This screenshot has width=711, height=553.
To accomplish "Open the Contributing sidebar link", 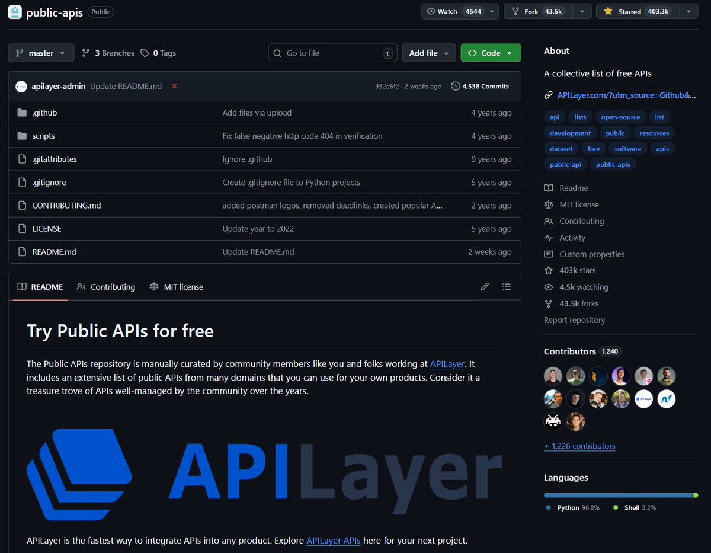I will click(x=574, y=221).
